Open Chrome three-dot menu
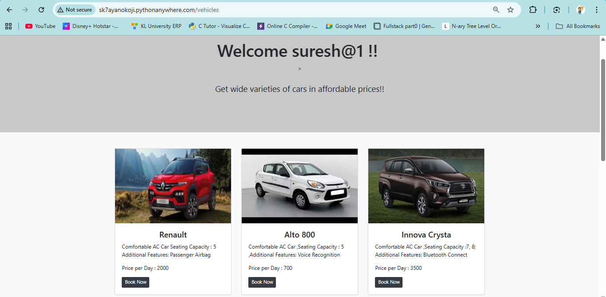Viewport: 606px width, 297px height. click(x=596, y=10)
